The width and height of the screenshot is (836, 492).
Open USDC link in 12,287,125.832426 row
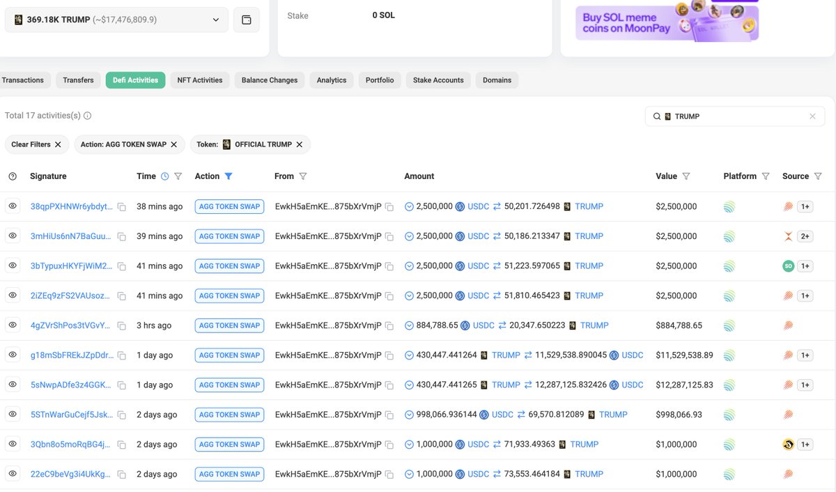pyautogui.click(x=633, y=385)
